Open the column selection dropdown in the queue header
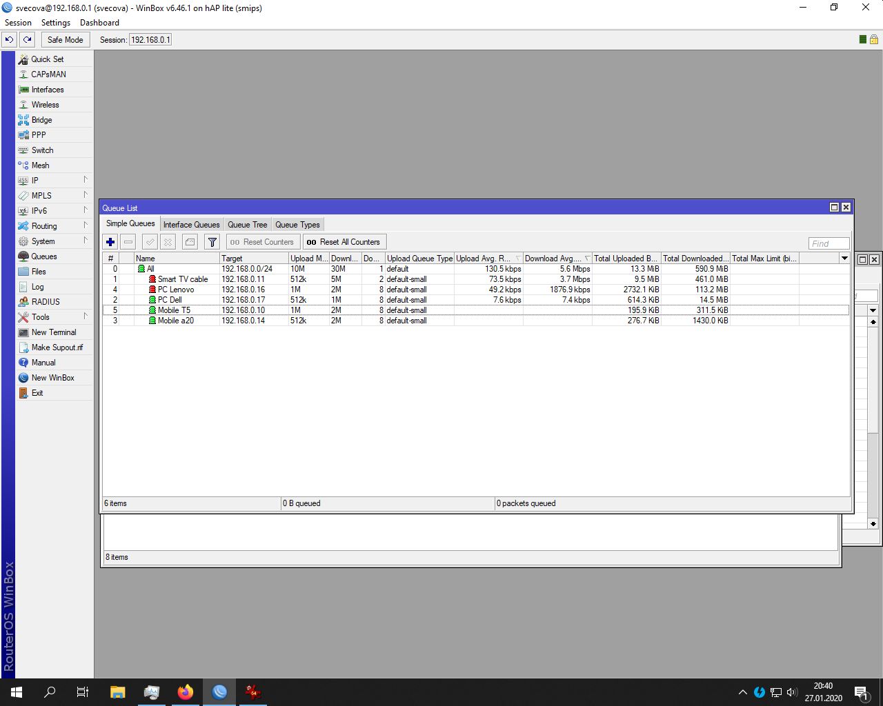The height and width of the screenshot is (706, 883). tap(844, 258)
